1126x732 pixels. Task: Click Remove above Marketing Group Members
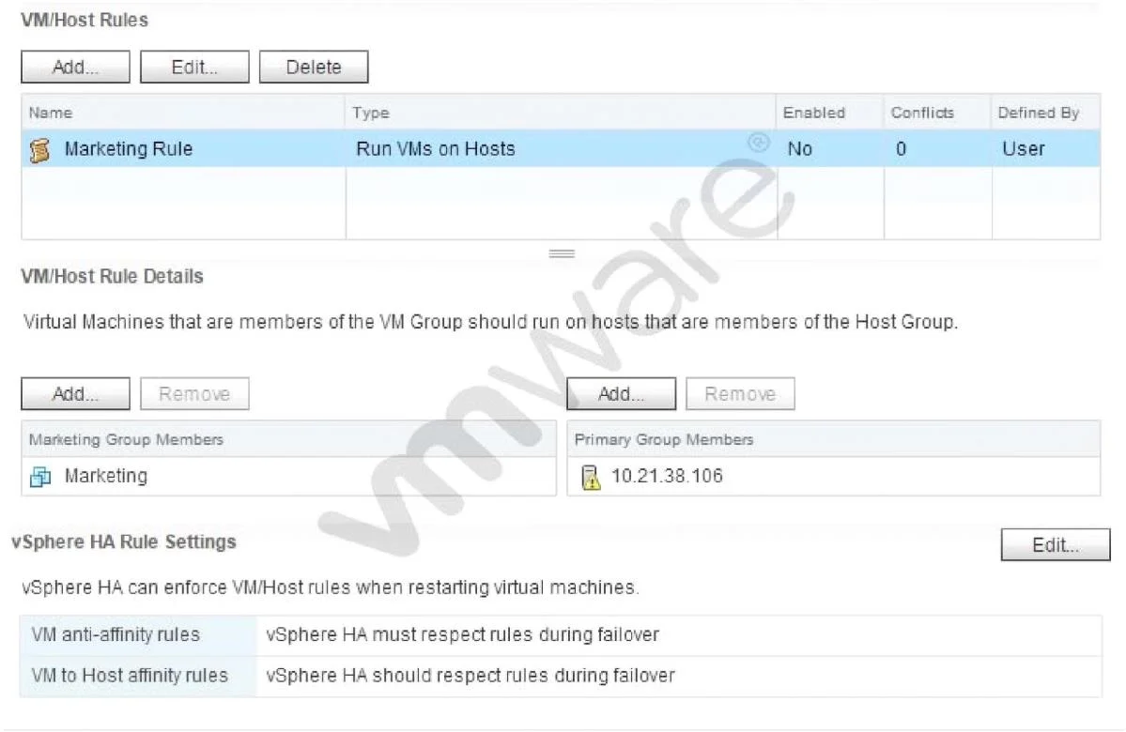pyautogui.click(x=194, y=394)
